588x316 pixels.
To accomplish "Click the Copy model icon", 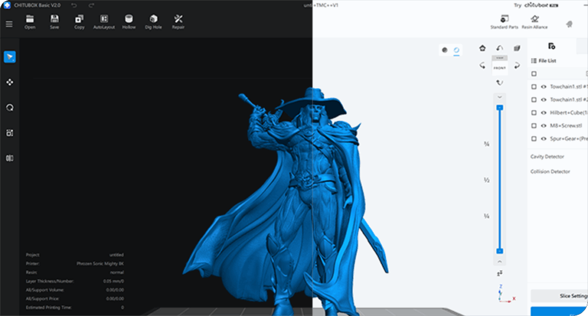I will tap(79, 19).
